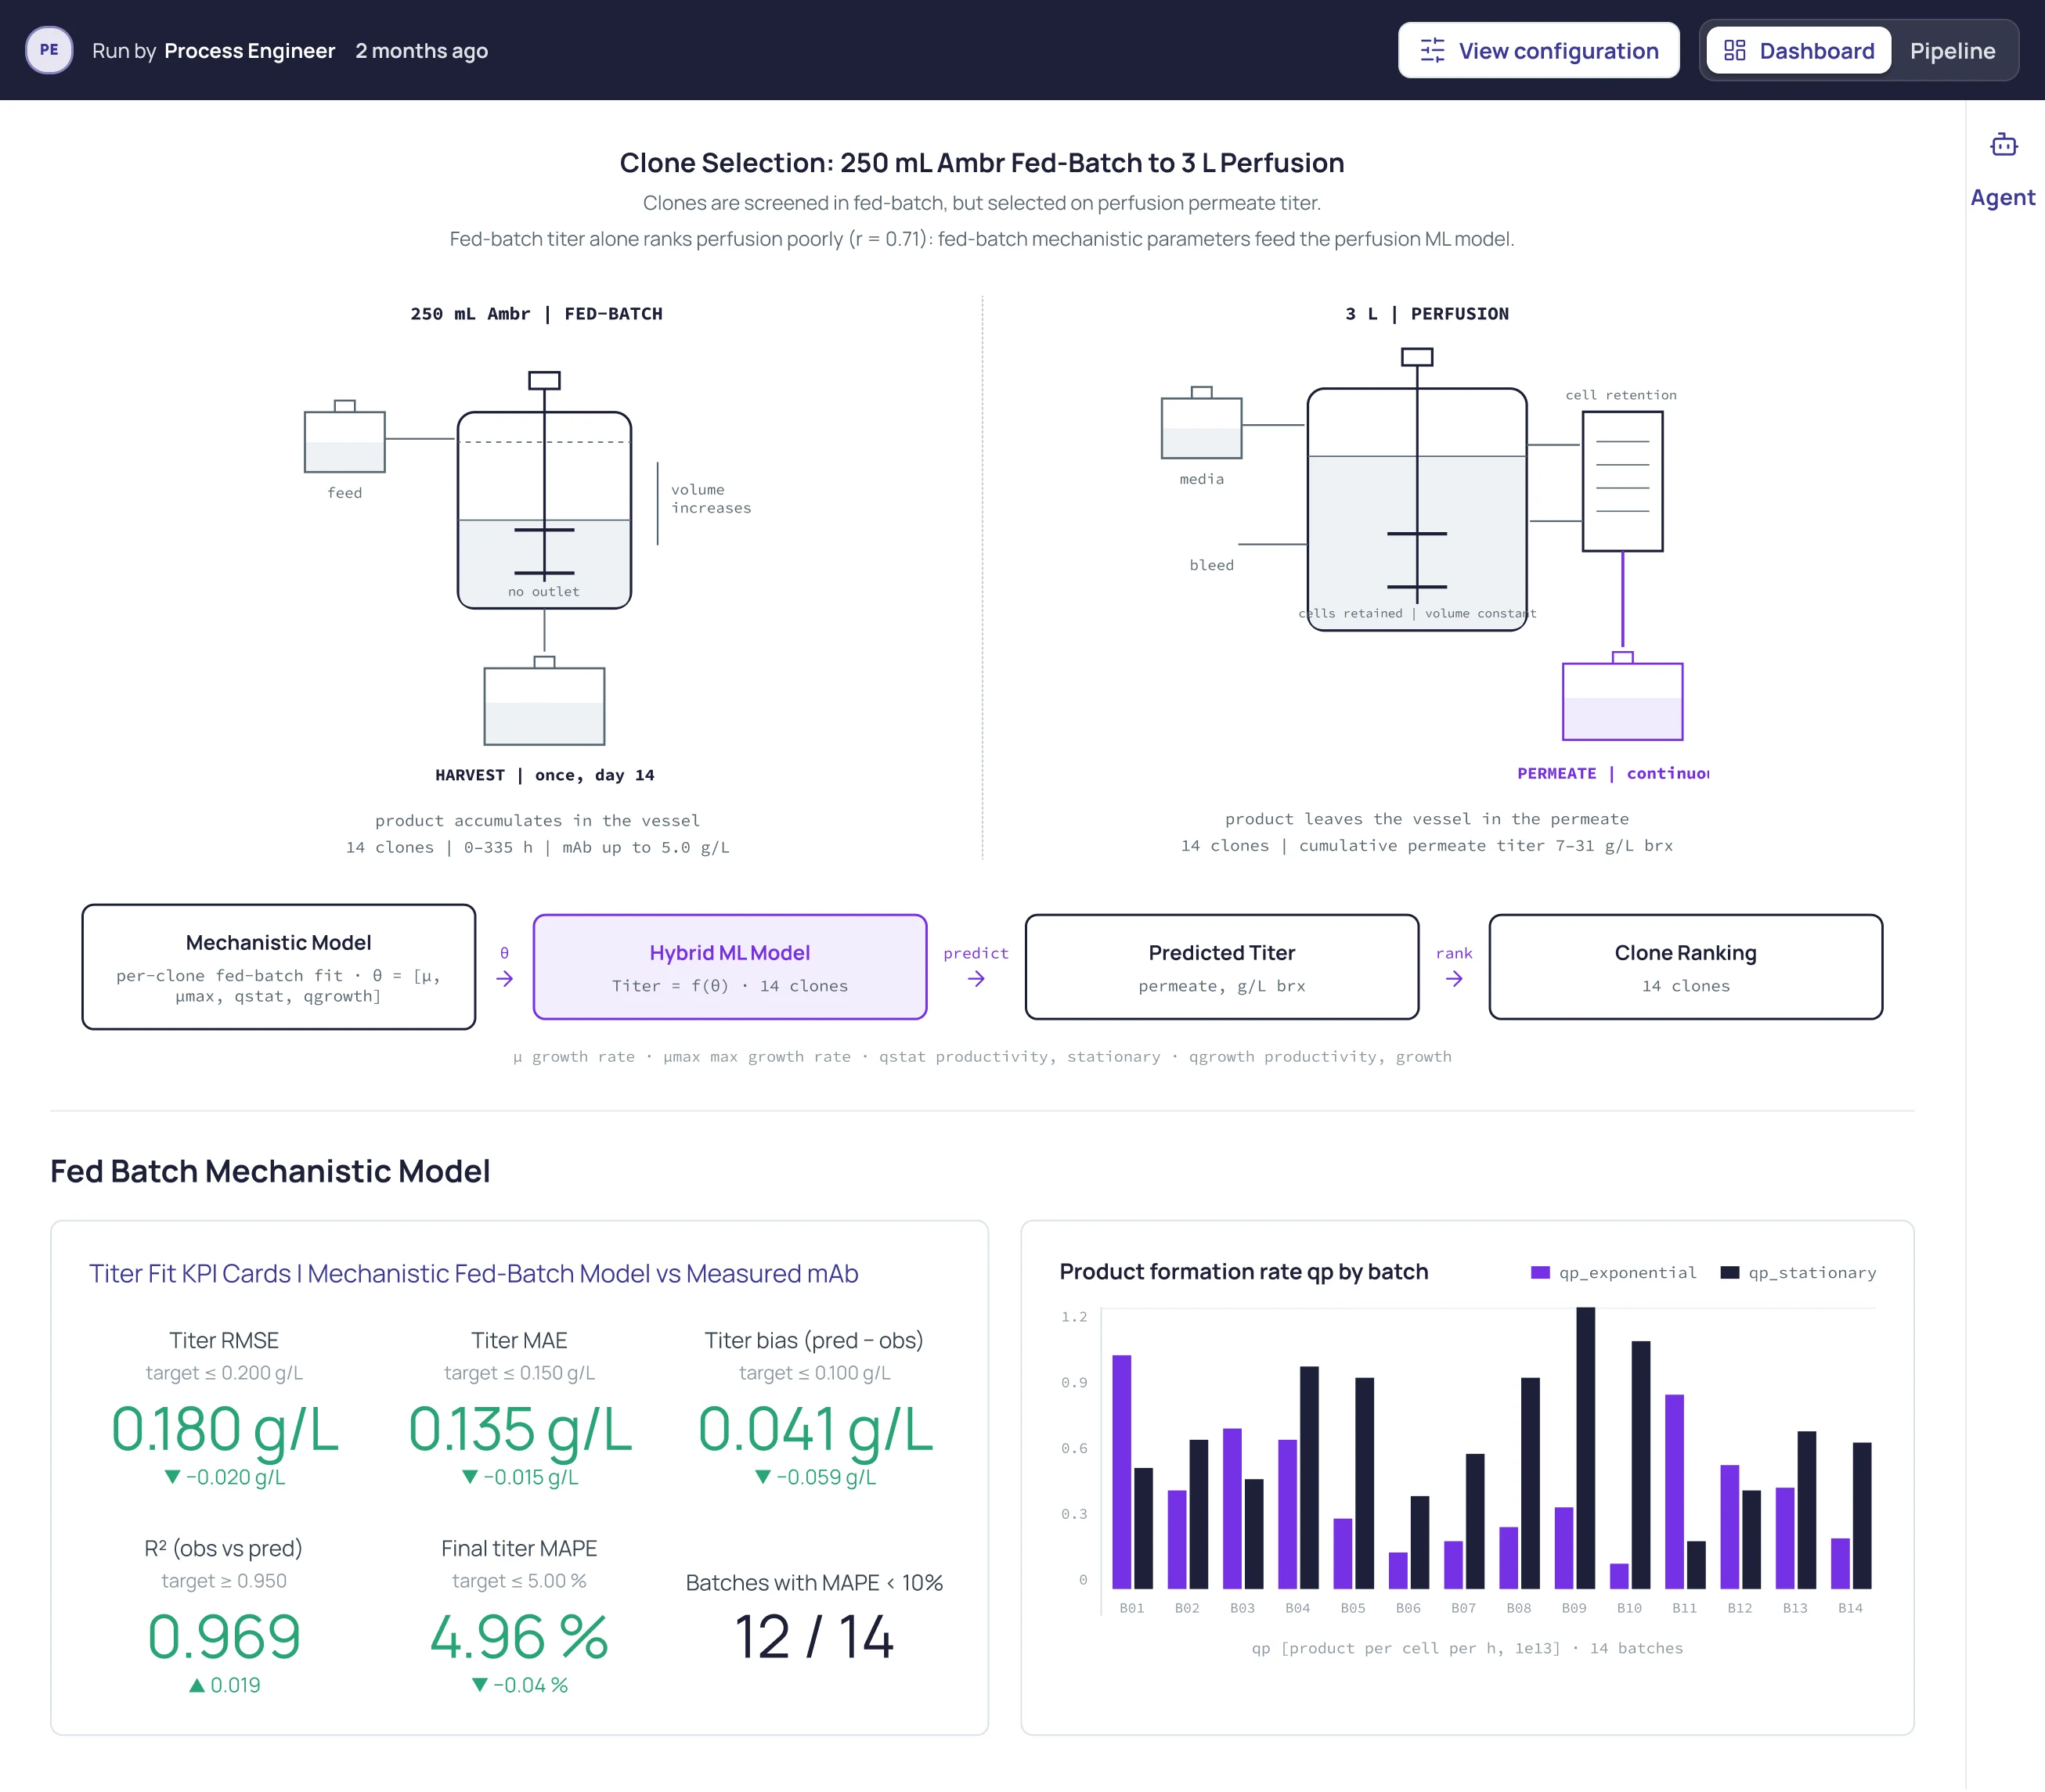
Task: Select the Dashboard tab
Action: tap(1798, 51)
